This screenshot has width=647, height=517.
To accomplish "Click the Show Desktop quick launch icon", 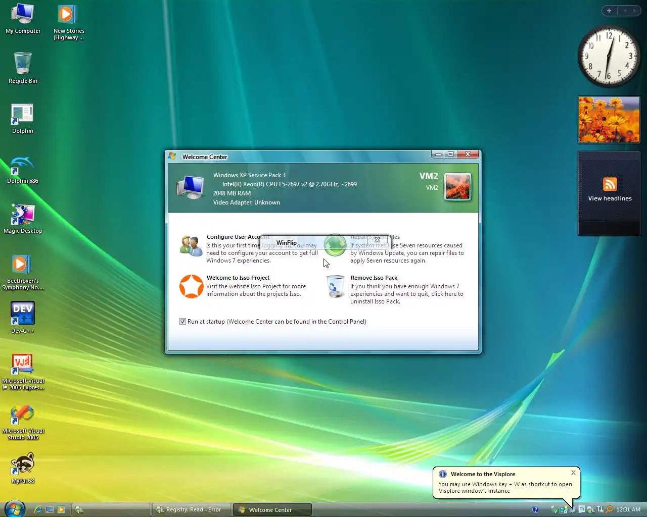I will pos(50,509).
